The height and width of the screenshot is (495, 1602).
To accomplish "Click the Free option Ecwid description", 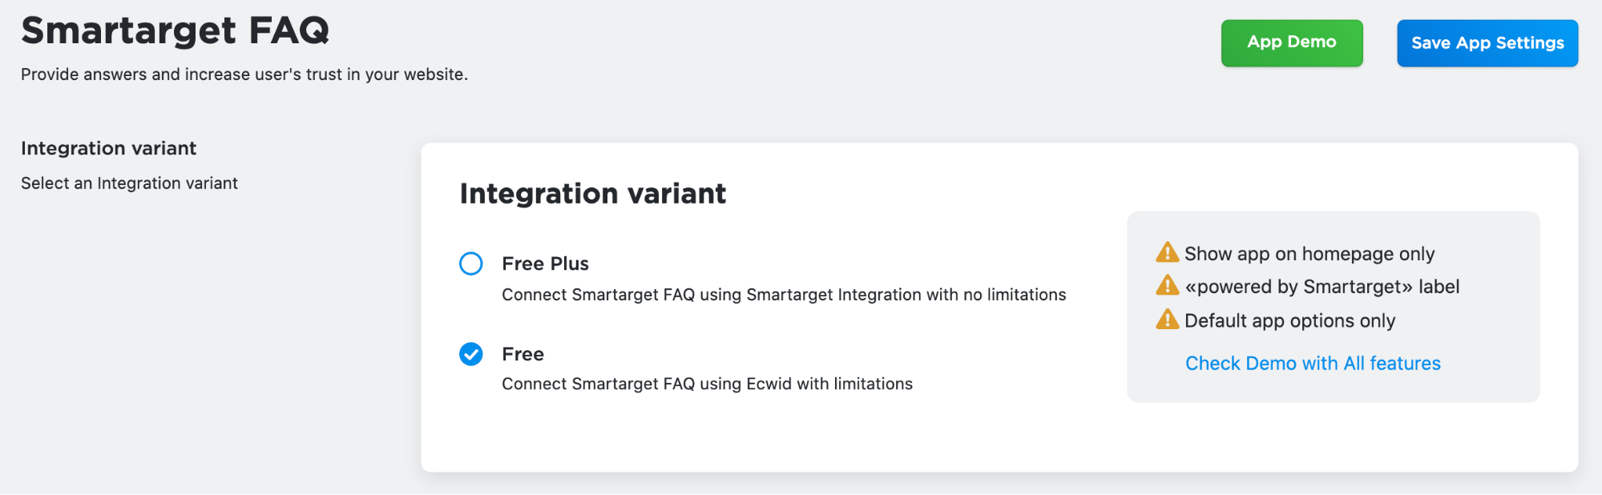I will pyautogui.click(x=707, y=384).
